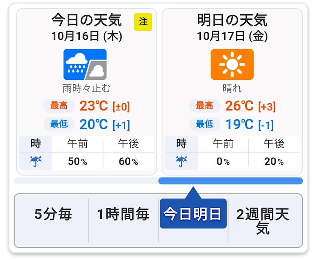Click the umbrella icon in tomorrow's table

pos(182,162)
